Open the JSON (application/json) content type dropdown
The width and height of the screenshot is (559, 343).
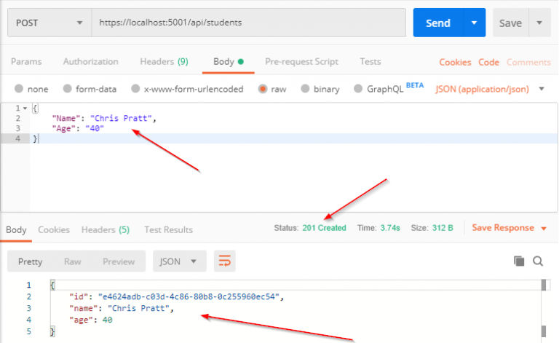click(490, 89)
